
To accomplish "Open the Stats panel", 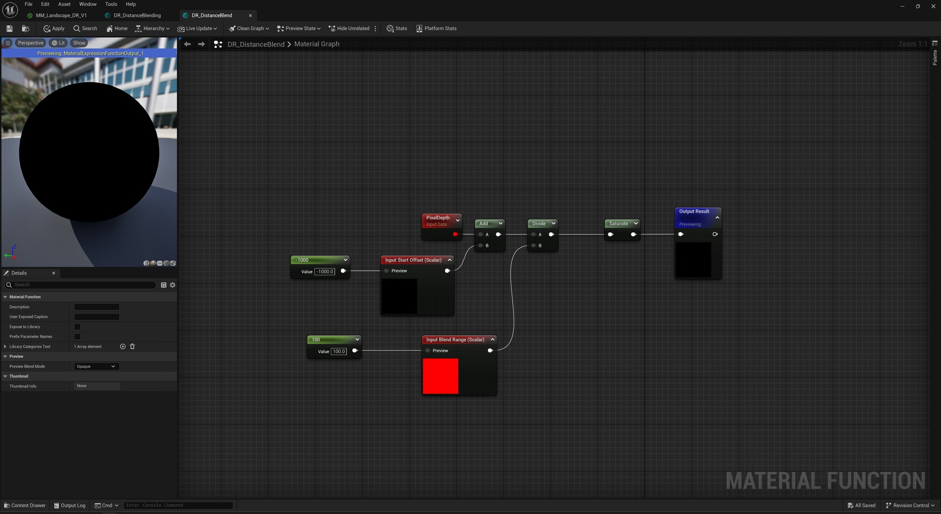I will point(397,28).
